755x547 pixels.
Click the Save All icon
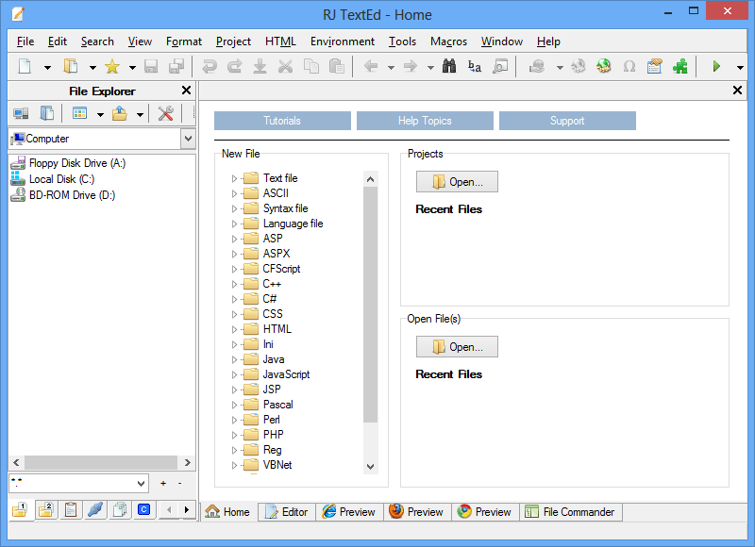point(176,66)
